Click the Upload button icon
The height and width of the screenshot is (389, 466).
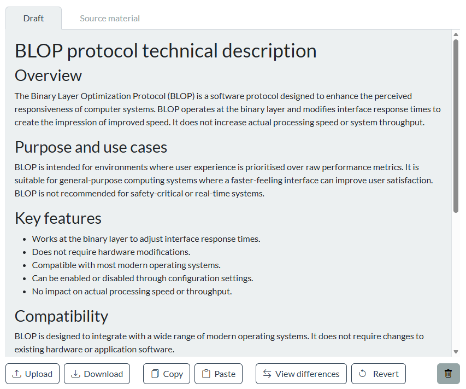pyautogui.click(x=17, y=374)
